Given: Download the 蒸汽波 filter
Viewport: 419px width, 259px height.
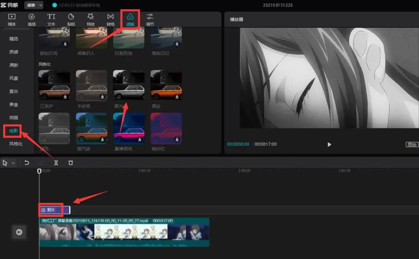Looking at the screenshot, I should coord(102,139).
